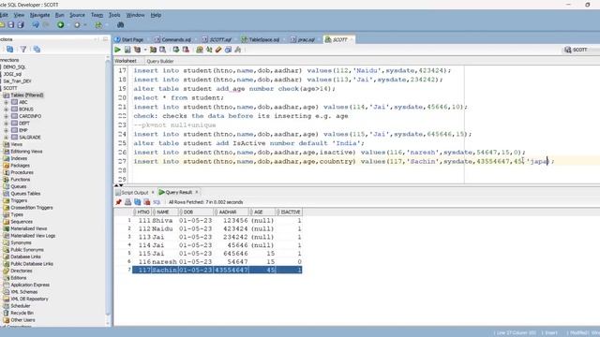
Task: Click the Rollback icon in worksheet toolbar
Action: point(186,50)
